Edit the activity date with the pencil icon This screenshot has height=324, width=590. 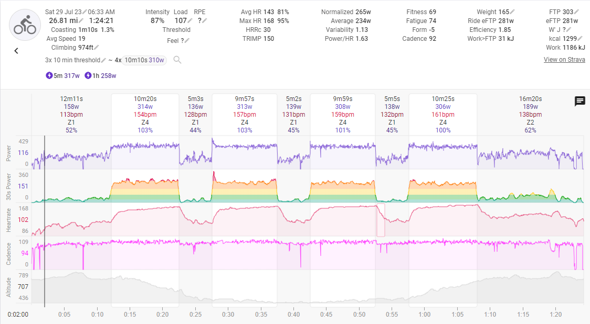click(x=85, y=12)
